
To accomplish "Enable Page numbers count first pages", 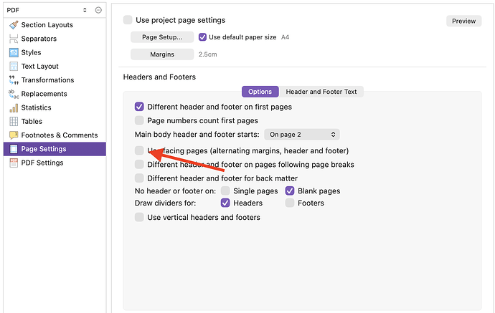I will pos(139,120).
